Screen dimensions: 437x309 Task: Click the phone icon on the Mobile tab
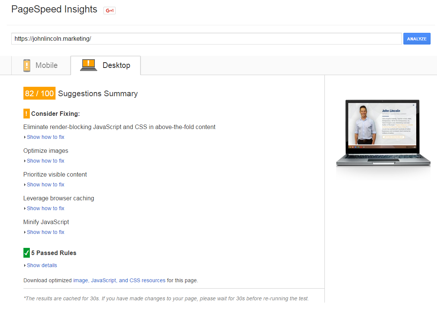pos(26,65)
